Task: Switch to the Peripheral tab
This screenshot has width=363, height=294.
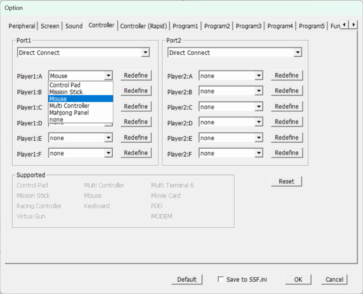Action: [22, 26]
